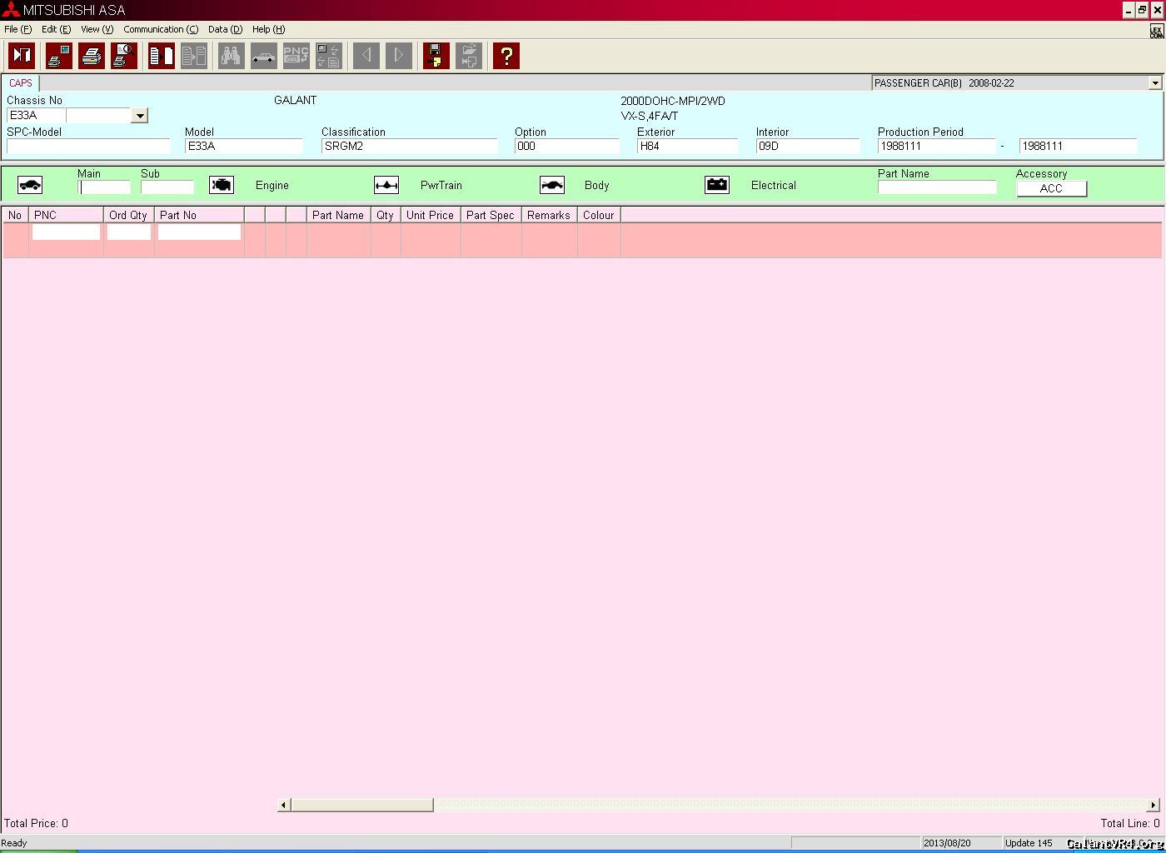Open the File menu
The height and width of the screenshot is (853, 1166).
point(17,29)
